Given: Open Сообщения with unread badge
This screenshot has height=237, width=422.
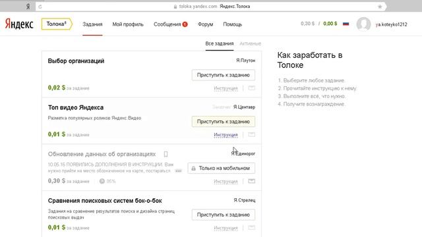Looking at the screenshot, I should click(x=170, y=24).
